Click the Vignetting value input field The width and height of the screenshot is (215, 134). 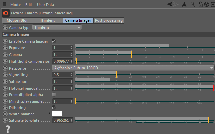[x=62, y=75]
